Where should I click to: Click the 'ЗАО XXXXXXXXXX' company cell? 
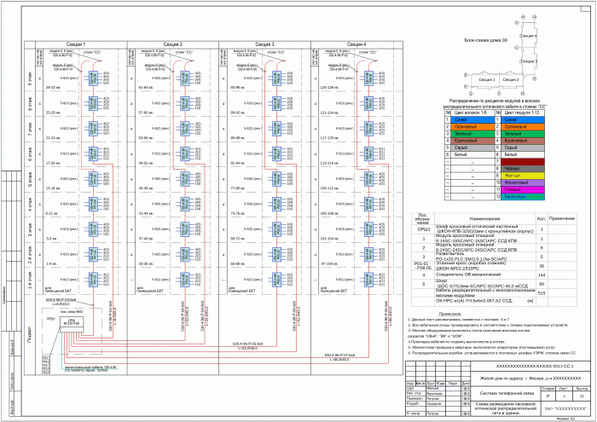point(564,408)
